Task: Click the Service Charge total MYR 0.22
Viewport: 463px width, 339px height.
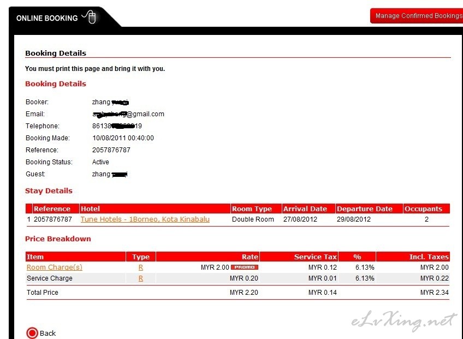Action: [x=435, y=278]
